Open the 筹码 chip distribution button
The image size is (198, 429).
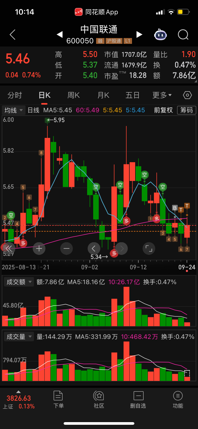pyautogui.click(x=187, y=110)
